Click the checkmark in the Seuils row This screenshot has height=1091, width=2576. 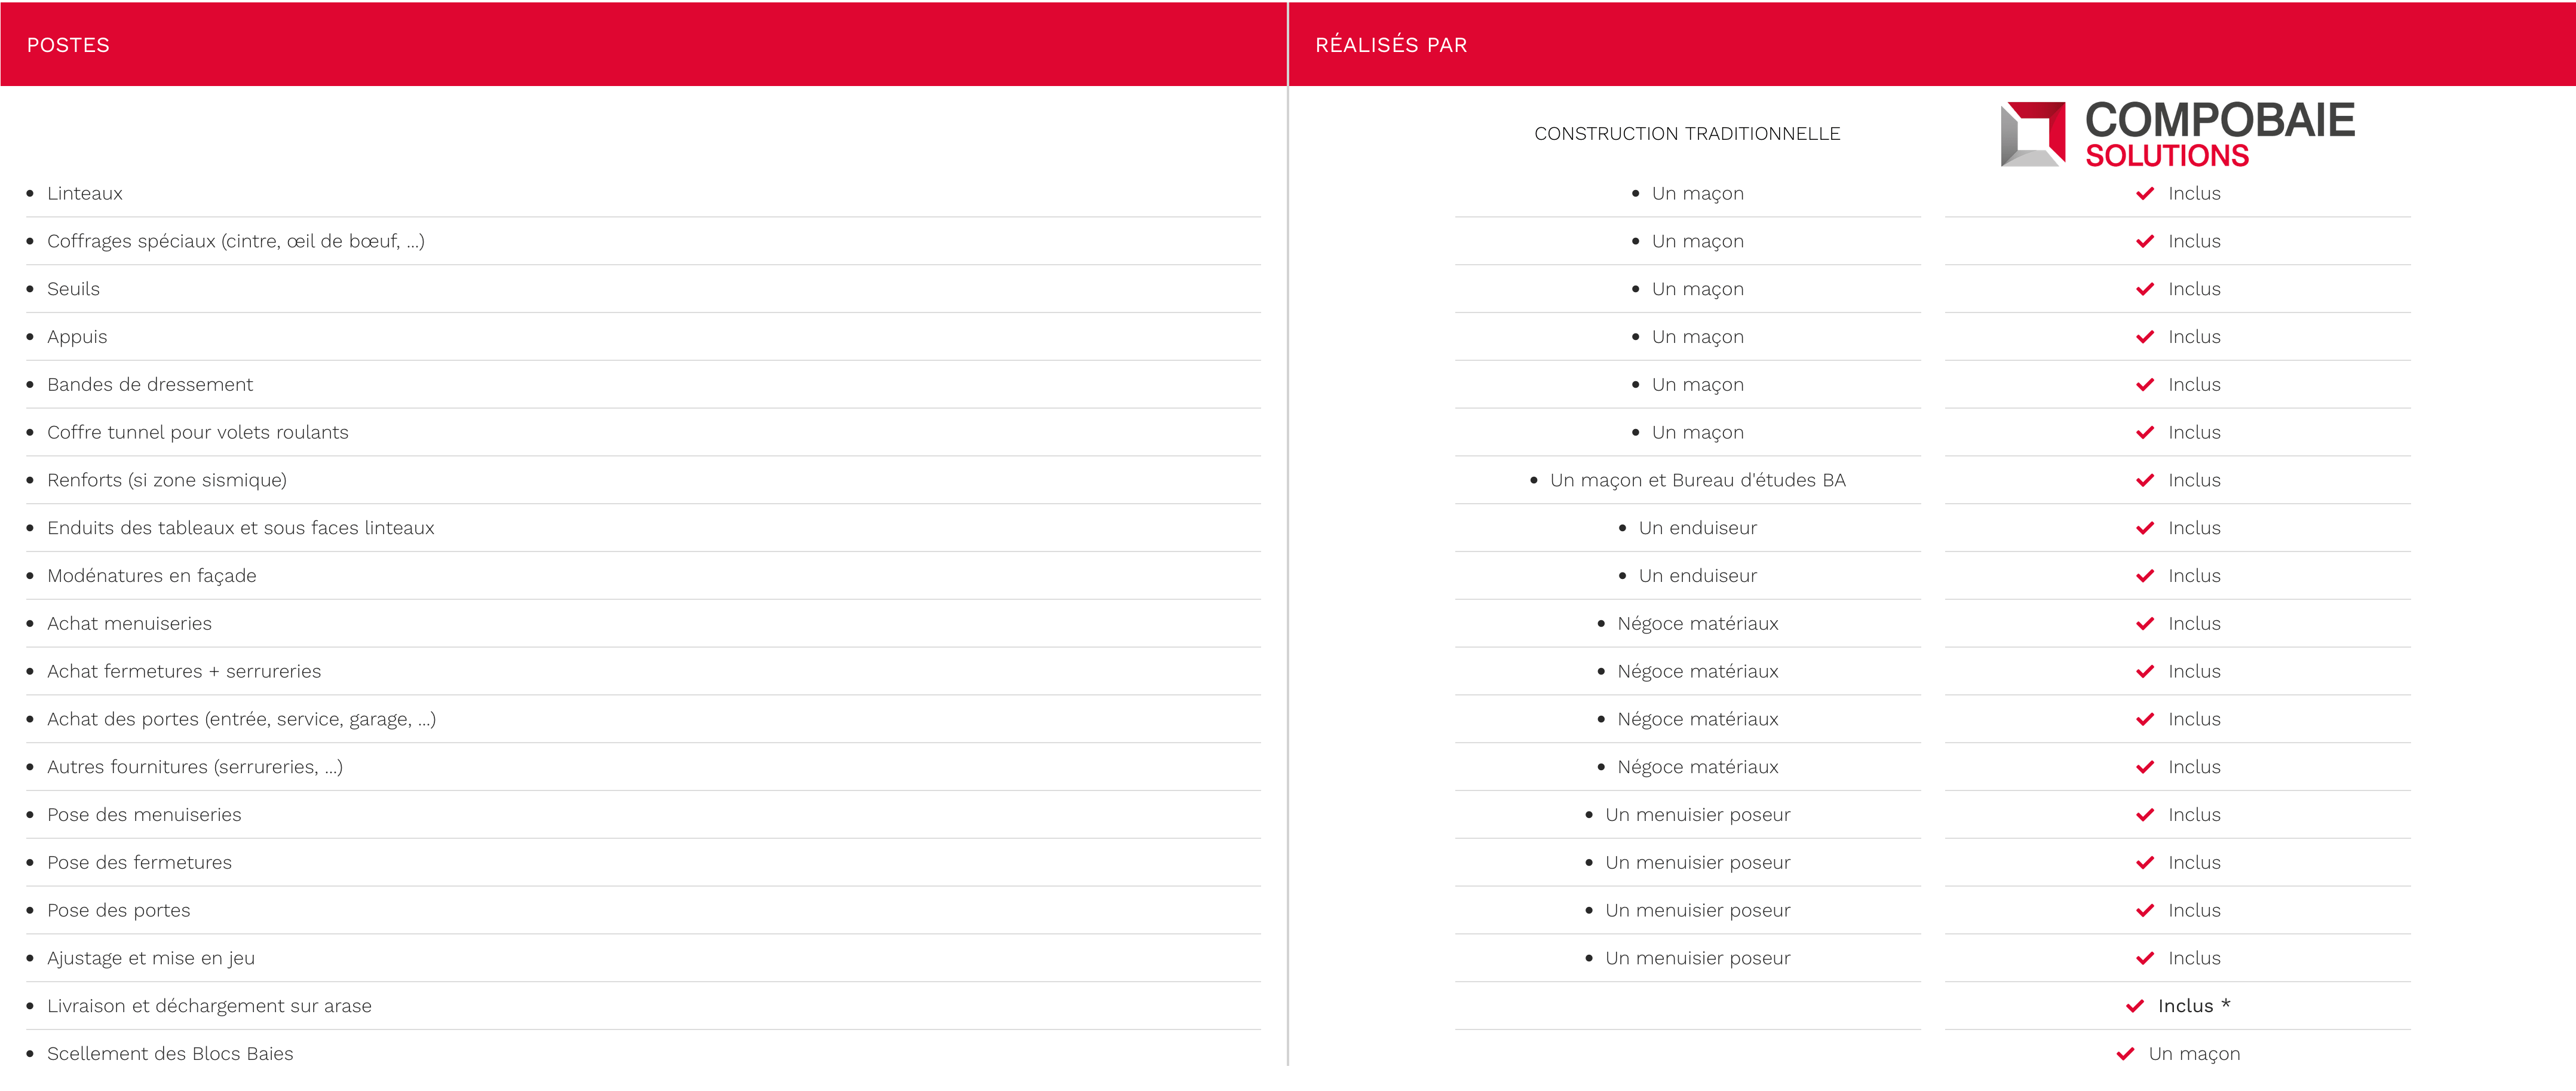[x=2145, y=289]
